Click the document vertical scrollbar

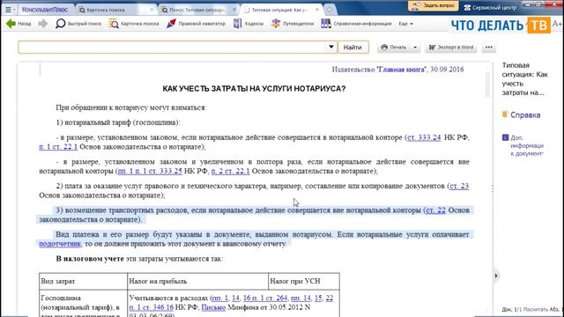(x=487, y=85)
